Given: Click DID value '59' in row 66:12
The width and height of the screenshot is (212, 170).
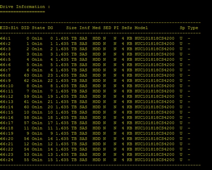Looking at the screenshot, I should click(27, 96).
